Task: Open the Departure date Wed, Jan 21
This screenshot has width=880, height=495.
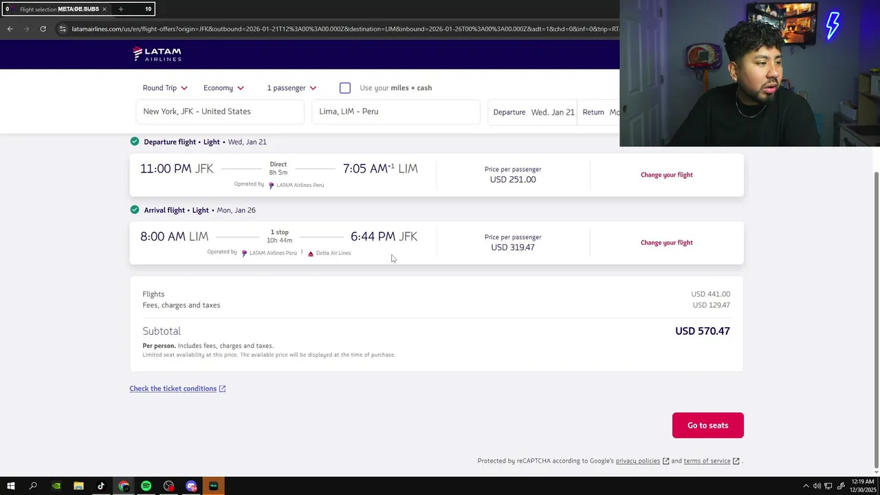Action: coord(533,112)
